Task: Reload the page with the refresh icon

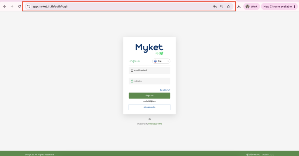Action: [20, 6]
